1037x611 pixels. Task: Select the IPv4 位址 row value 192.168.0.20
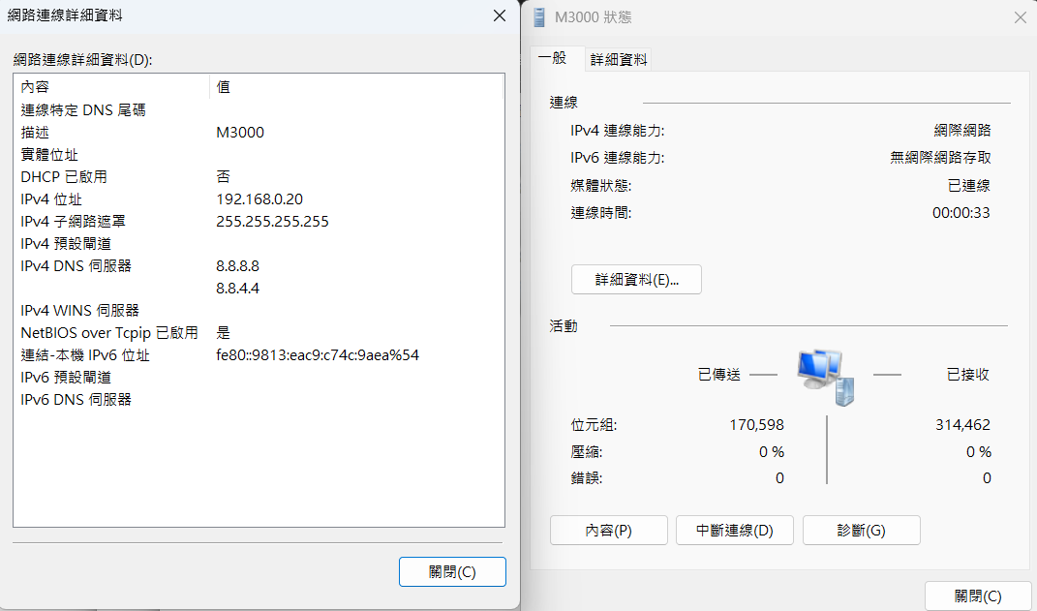(x=259, y=199)
